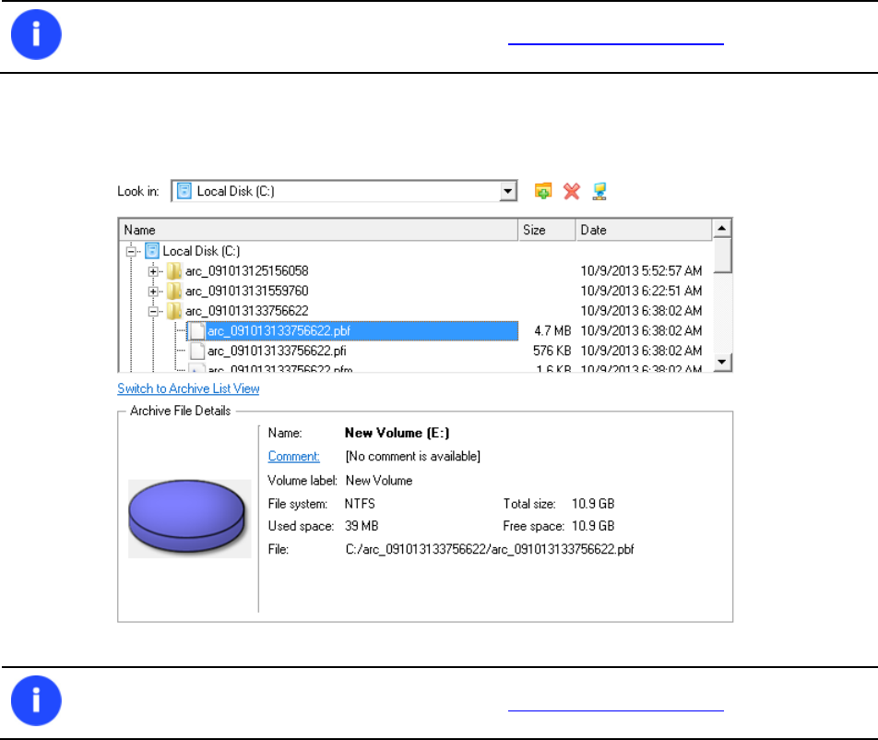Click the Free space 10.9 GB value

[593, 527]
